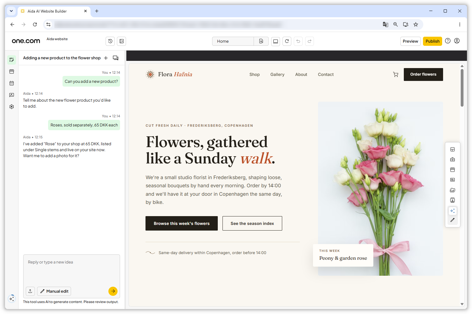Click the Order flowers button

click(x=423, y=74)
